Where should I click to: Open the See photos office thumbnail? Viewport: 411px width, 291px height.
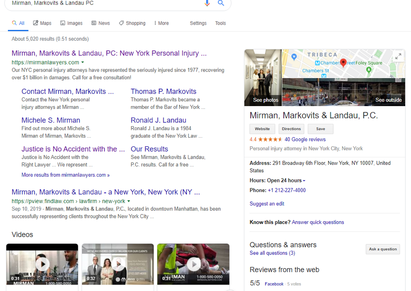tap(263, 78)
